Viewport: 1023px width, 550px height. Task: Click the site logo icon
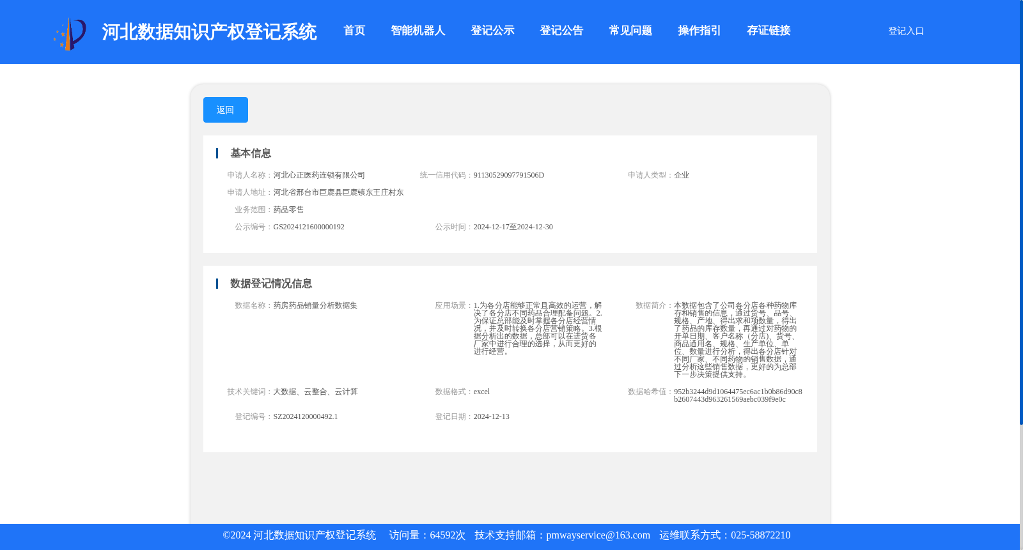70,34
